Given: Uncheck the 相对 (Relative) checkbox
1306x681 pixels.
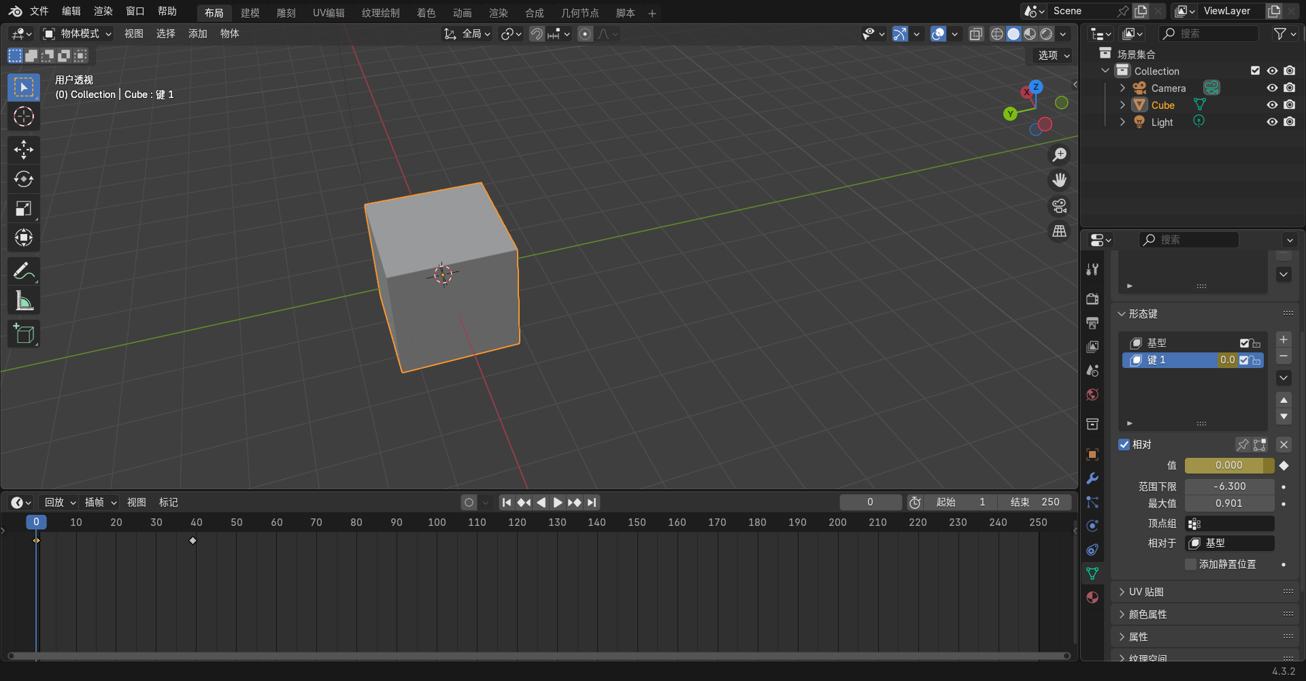Looking at the screenshot, I should 1124,445.
